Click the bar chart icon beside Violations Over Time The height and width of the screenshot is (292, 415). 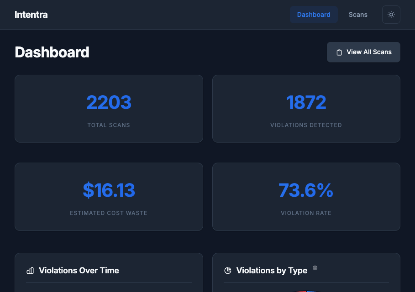tap(30, 271)
